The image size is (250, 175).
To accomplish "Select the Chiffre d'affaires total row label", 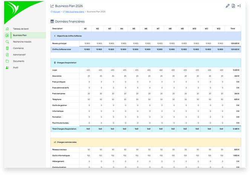I will 62,49.
